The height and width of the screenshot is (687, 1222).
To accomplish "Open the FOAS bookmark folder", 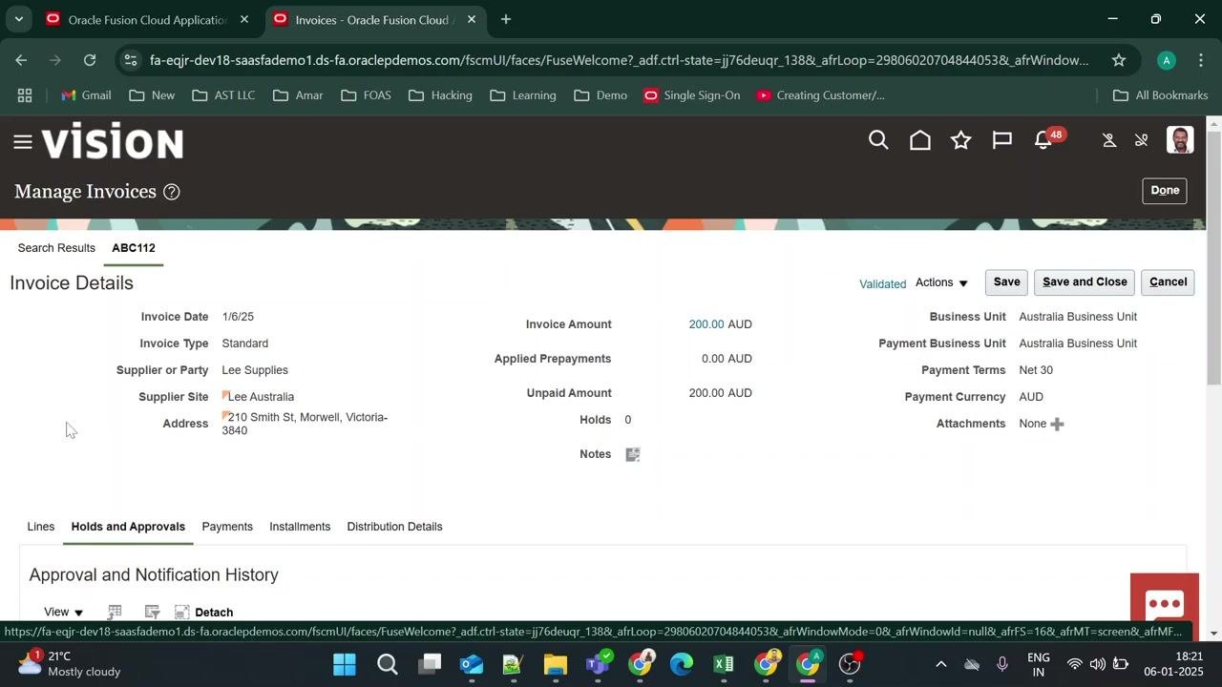I will 366,95.
